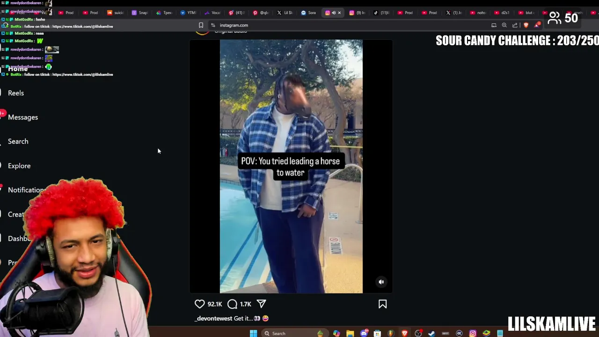The width and height of the screenshot is (599, 337).
Task: Open the Windows Start menu
Action: point(253,333)
